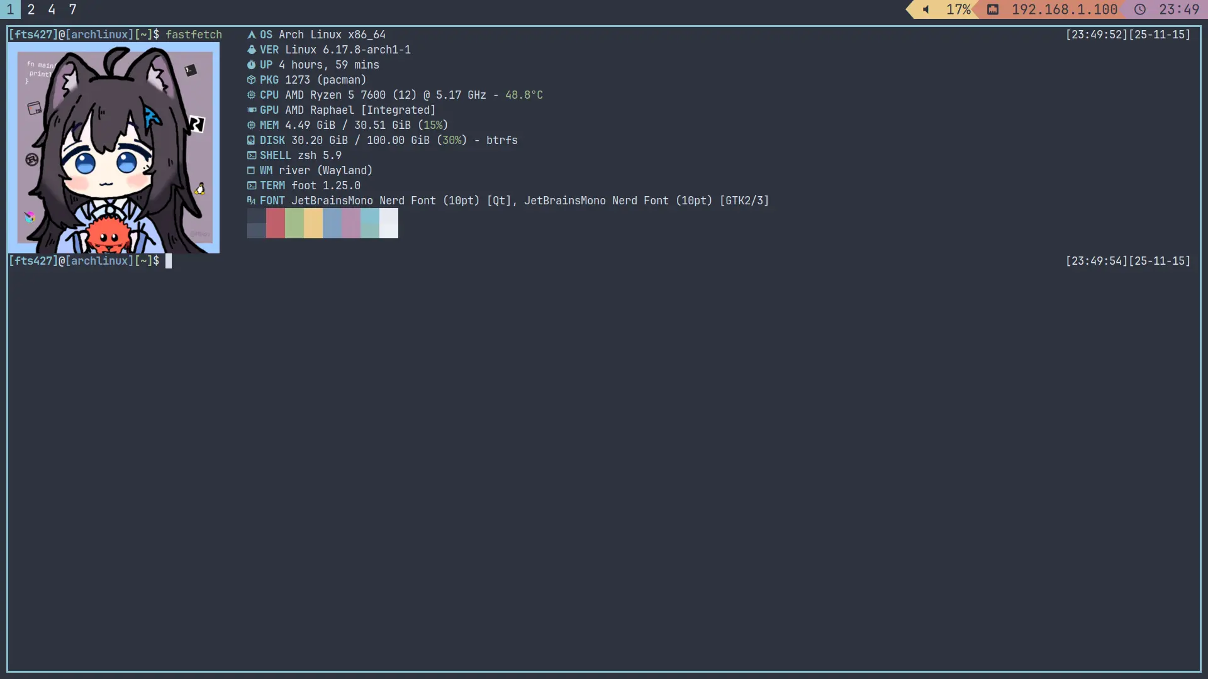Click the package box PKG icon
1208x679 pixels.
[x=251, y=80]
